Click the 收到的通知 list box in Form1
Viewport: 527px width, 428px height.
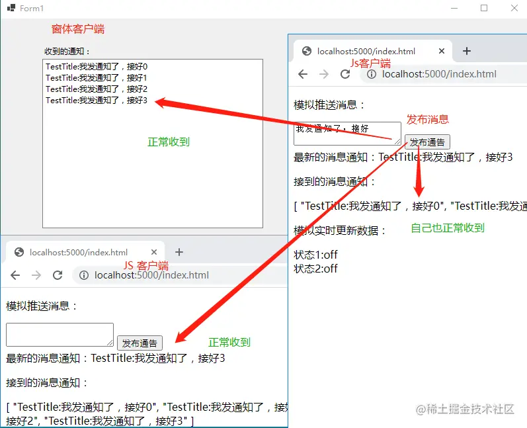153,144
